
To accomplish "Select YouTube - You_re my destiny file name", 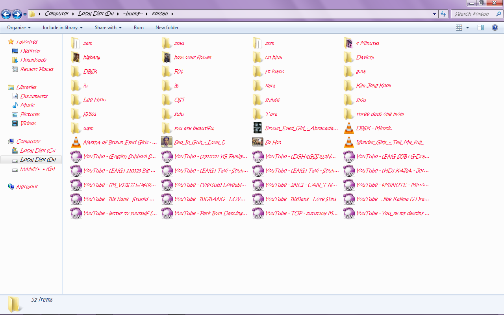I will click(393, 213).
